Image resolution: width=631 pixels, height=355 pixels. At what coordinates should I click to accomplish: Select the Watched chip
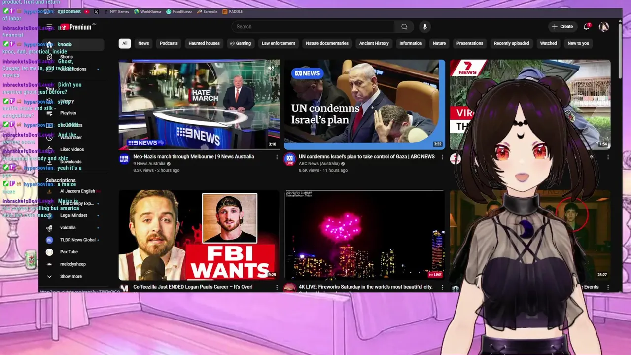tap(548, 43)
